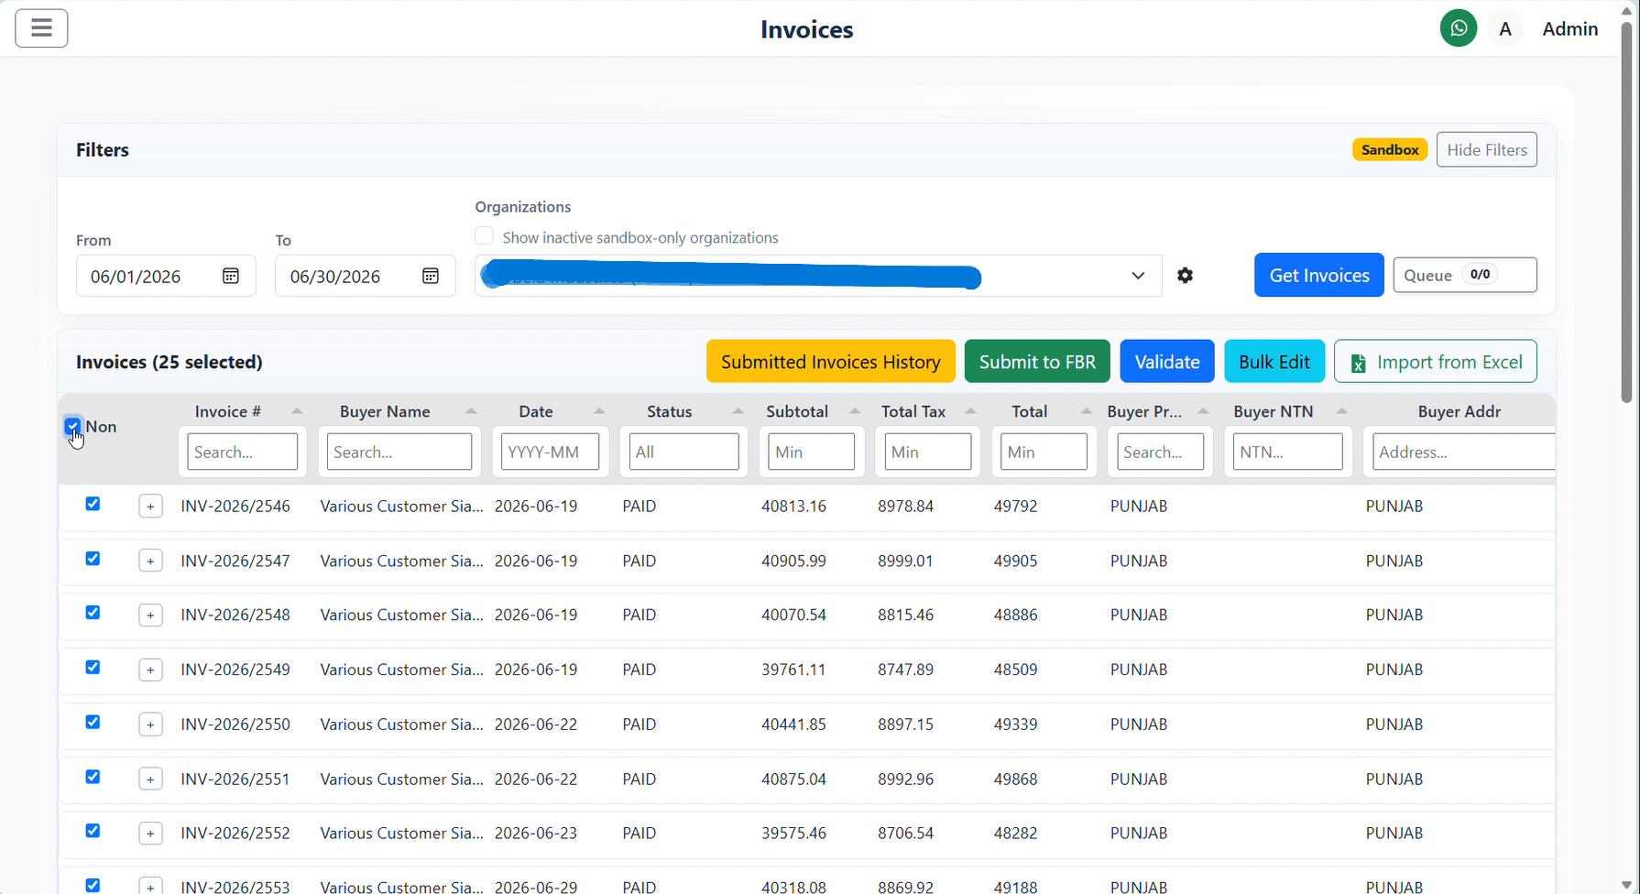
Task: Uncheck invoice INV-2026/2549 row checkbox
Action: pyautogui.click(x=93, y=668)
